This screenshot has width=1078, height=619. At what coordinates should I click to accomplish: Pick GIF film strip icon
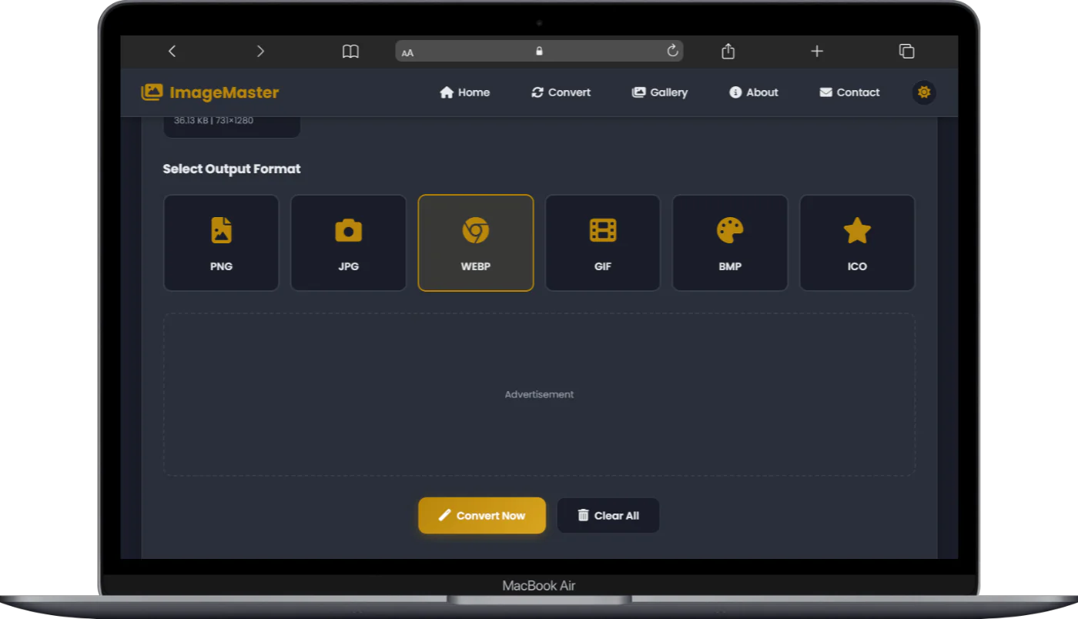[602, 243]
